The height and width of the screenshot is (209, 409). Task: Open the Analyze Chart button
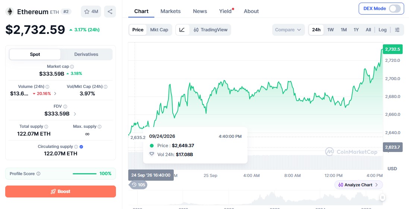point(358,185)
